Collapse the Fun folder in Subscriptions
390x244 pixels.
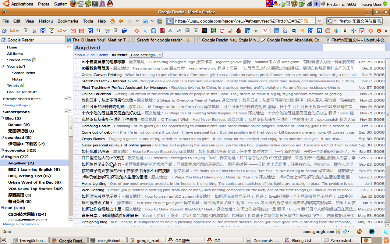[x=2, y=208]
